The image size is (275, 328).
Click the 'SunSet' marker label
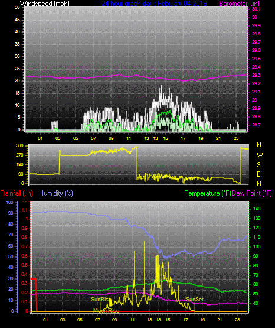(195, 300)
